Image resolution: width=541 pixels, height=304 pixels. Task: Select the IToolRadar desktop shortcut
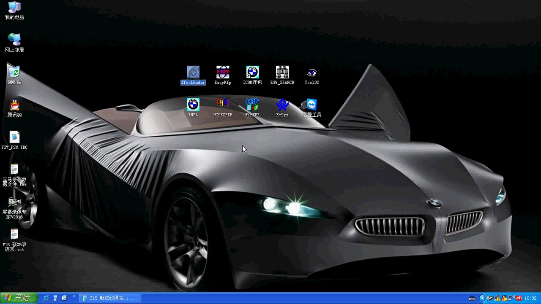click(193, 75)
